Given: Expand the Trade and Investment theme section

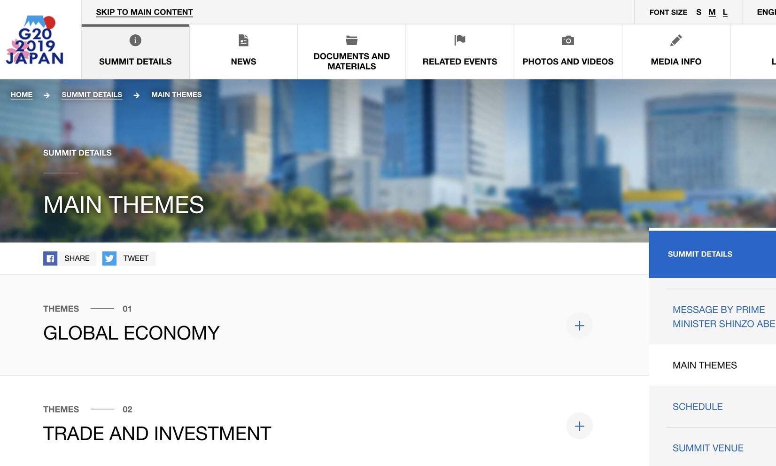Looking at the screenshot, I should (x=579, y=426).
